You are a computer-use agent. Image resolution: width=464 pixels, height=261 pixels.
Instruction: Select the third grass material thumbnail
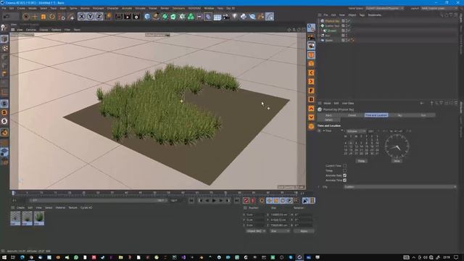[39, 218]
